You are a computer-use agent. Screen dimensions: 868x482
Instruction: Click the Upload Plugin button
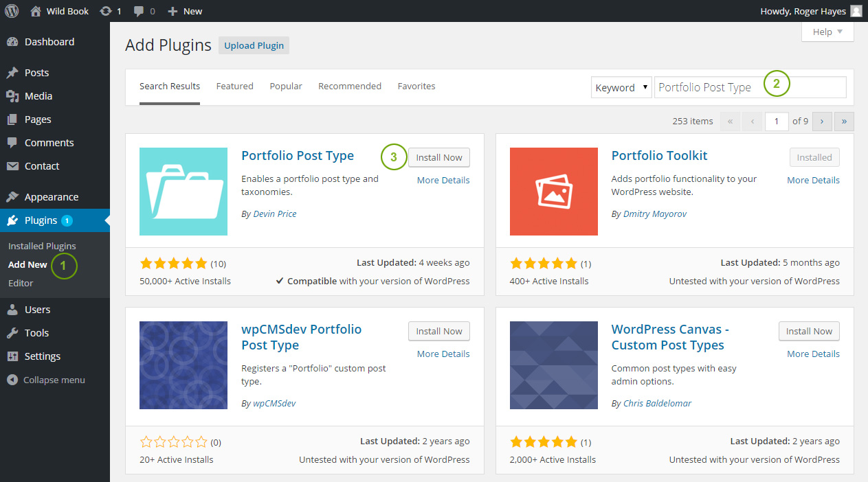pos(254,45)
